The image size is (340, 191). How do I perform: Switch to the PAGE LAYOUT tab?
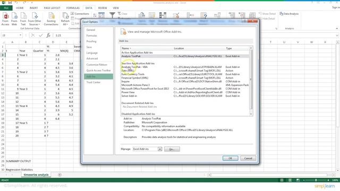[x=52, y=8]
